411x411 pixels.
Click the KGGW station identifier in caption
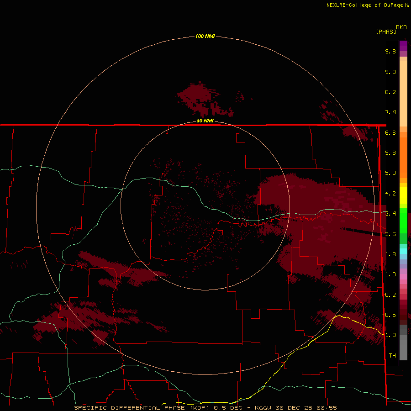(x=264, y=408)
